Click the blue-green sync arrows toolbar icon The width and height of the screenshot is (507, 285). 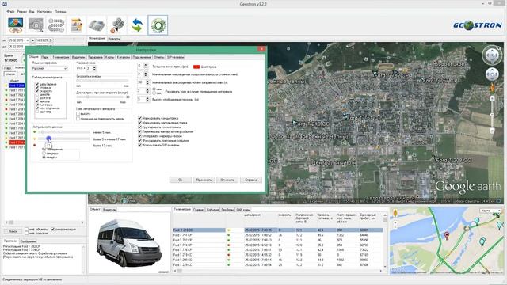pos(137,25)
